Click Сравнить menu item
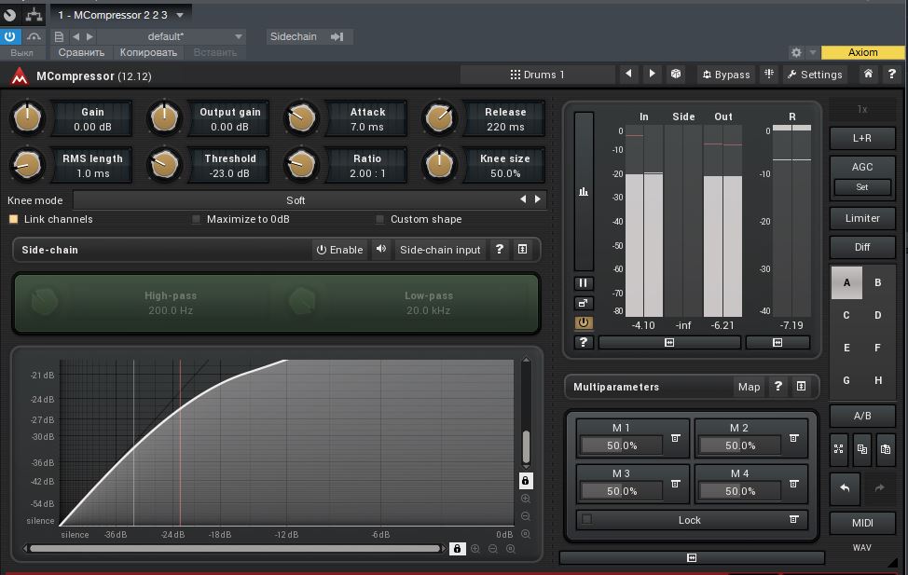The image size is (908, 575). click(x=81, y=52)
